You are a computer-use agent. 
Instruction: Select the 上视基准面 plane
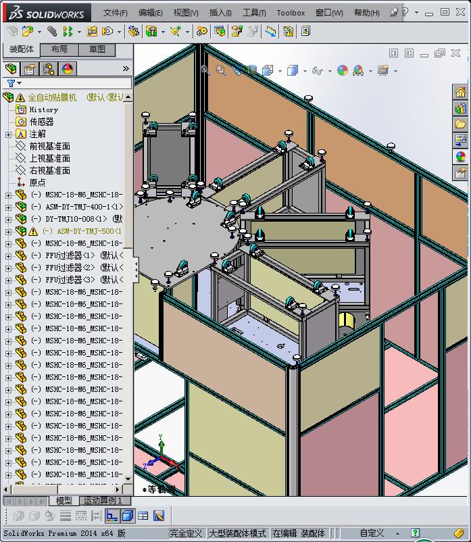click(x=50, y=158)
